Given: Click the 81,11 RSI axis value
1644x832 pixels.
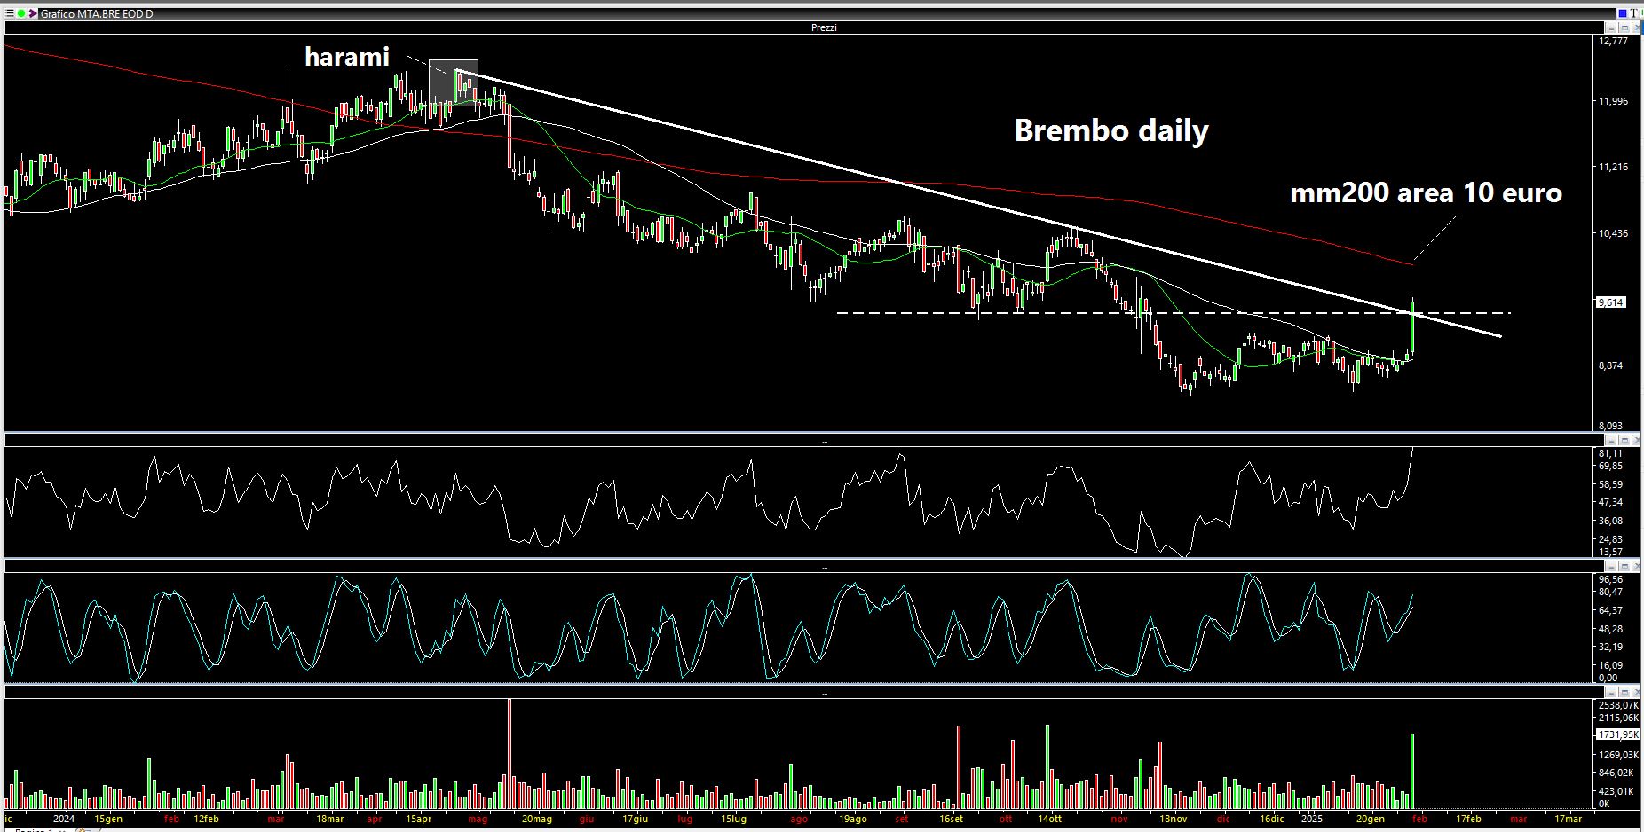Looking at the screenshot, I should click(1610, 453).
